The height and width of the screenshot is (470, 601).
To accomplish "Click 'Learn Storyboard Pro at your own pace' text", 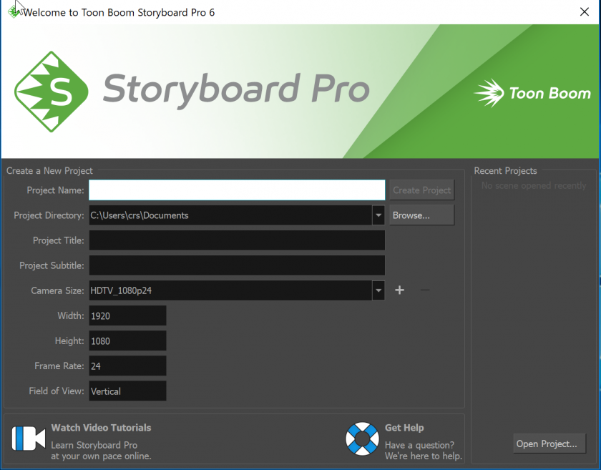I will coord(101,451).
